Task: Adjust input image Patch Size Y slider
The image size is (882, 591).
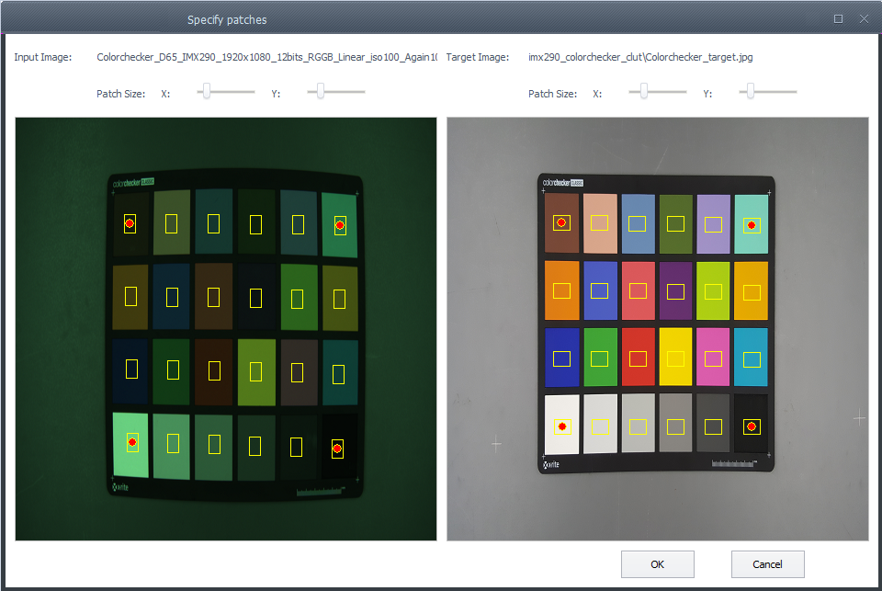Action: pyautogui.click(x=320, y=92)
